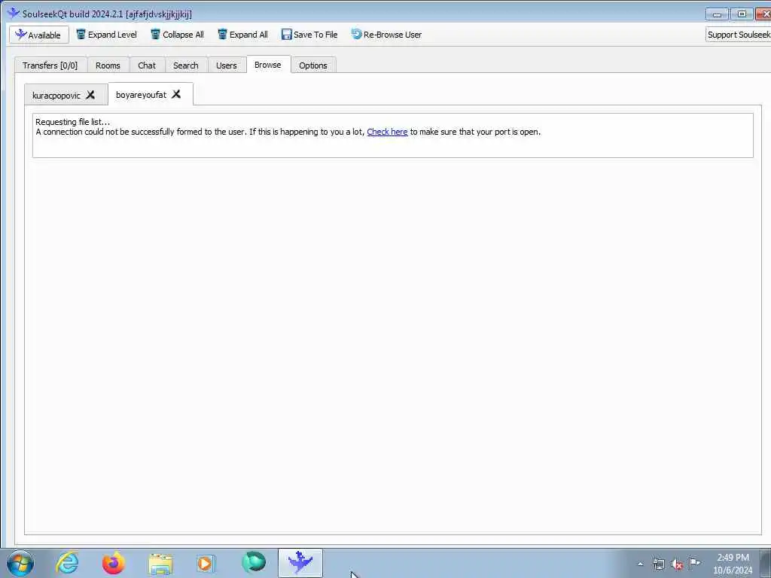Click Collapse All in the toolbar
This screenshot has width=771, height=578.
pyautogui.click(x=178, y=35)
